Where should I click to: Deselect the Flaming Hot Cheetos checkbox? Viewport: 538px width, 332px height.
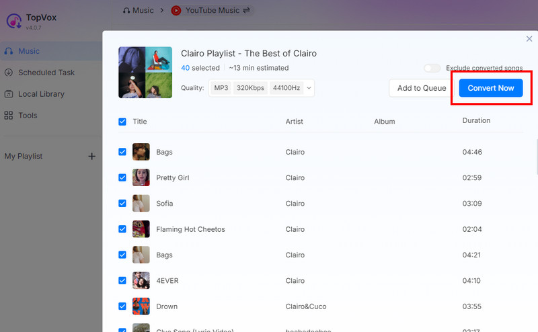(x=122, y=229)
